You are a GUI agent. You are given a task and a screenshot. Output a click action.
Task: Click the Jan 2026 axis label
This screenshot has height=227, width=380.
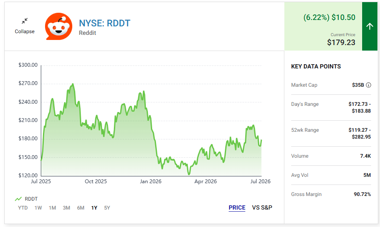point(150,182)
